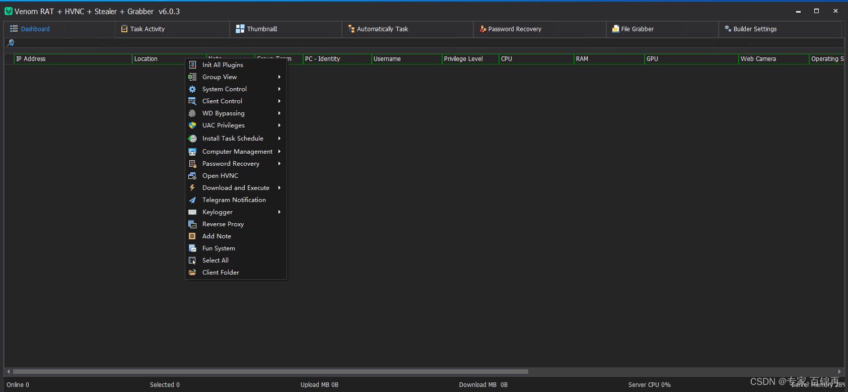This screenshot has width=848, height=392.
Task: Click the horizontal scrollbar thumb
Action: [x=270, y=372]
